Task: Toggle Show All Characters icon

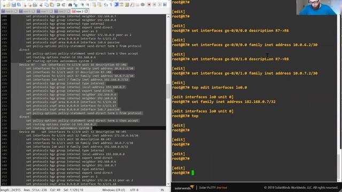Action: (111, 5)
